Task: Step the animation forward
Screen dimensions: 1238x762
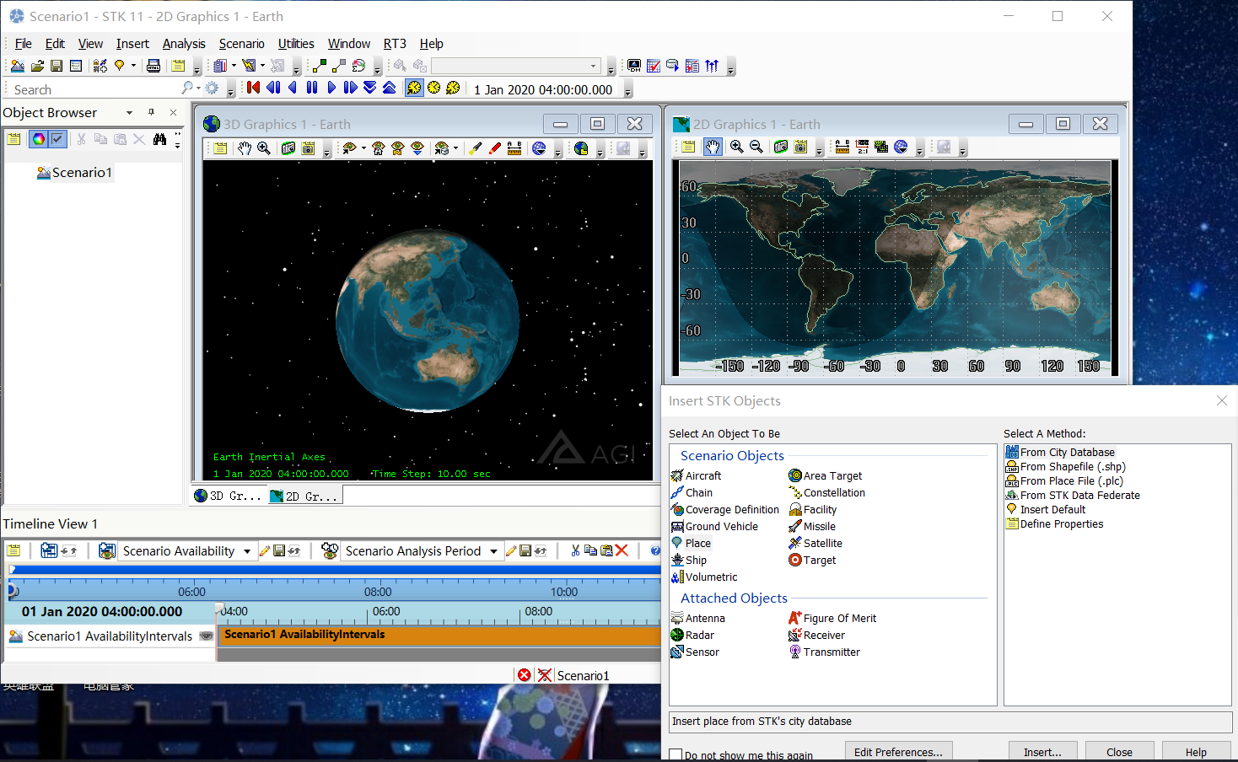Action: click(x=351, y=88)
